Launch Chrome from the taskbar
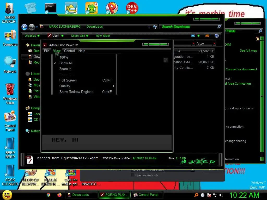The image size is (267, 200). [x=48, y=195]
